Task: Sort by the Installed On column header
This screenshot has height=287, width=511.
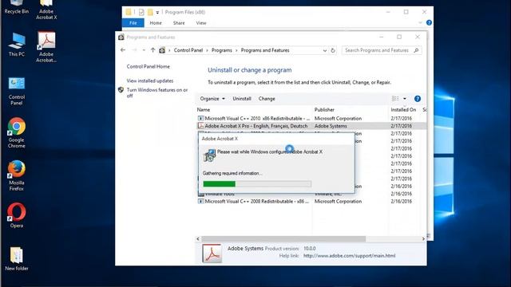Action: pyautogui.click(x=403, y=110)
